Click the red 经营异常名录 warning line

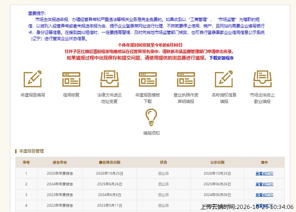[149, 51]
